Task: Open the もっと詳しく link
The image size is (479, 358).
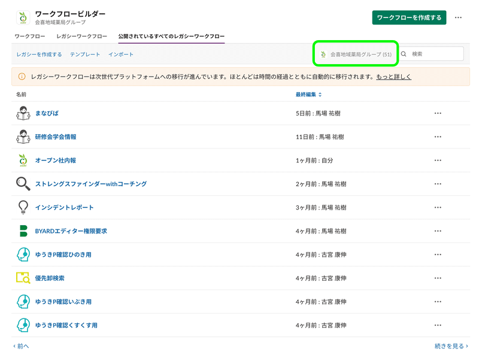Action: point(393,77)
